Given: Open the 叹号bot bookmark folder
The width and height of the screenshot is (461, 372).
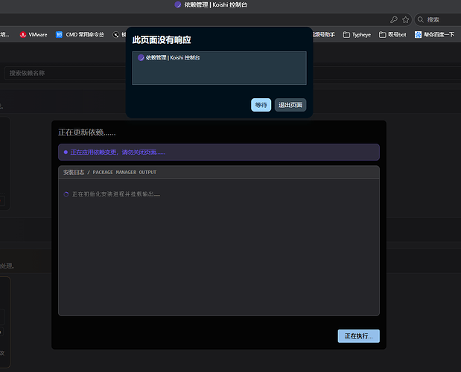Looking at the screenshot, I should 392,35.
